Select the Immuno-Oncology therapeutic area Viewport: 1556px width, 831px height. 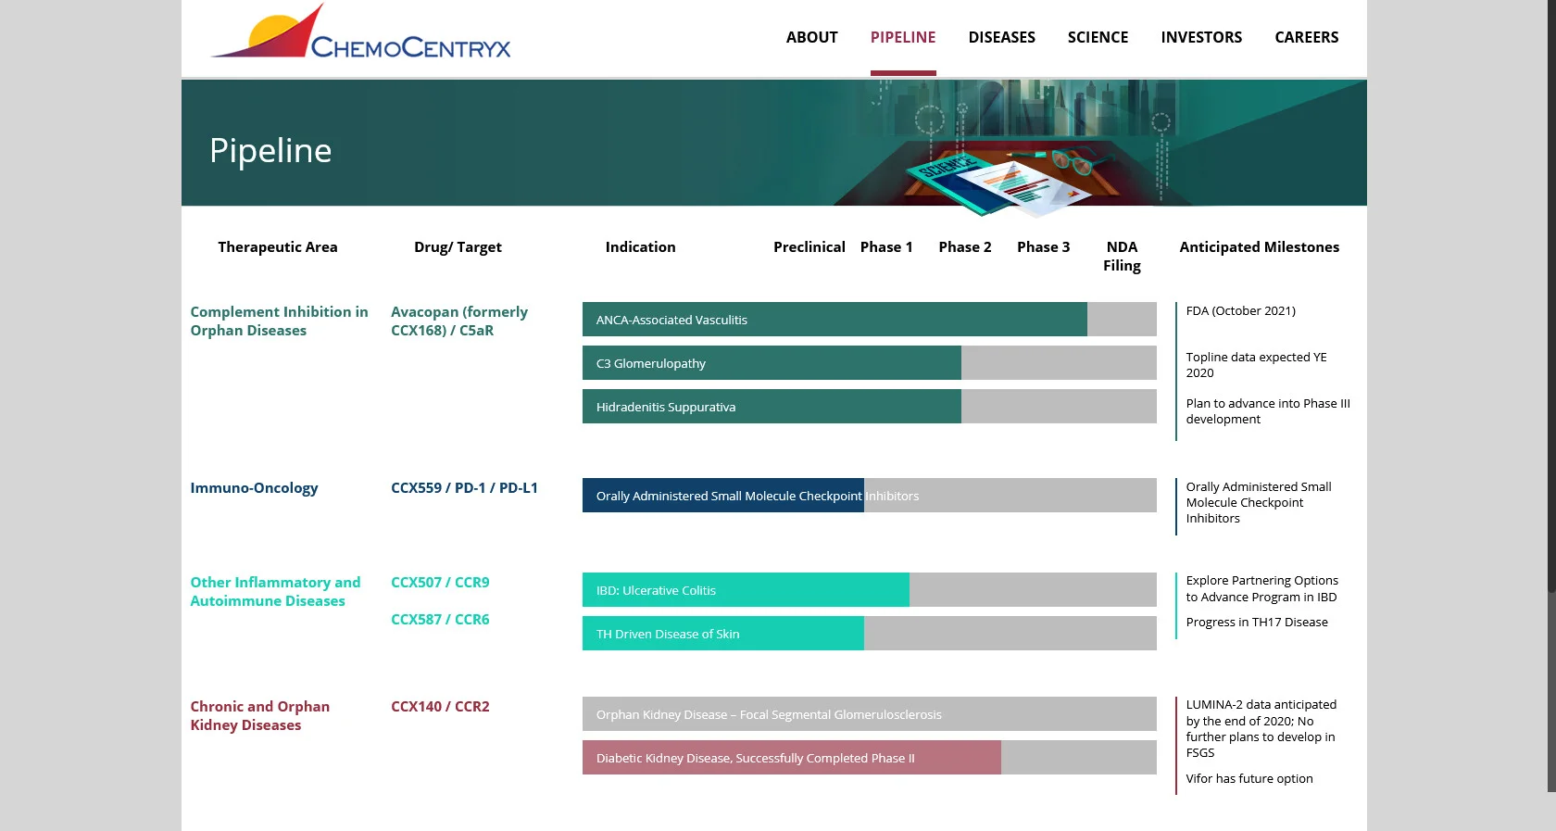tap(254, 488)
